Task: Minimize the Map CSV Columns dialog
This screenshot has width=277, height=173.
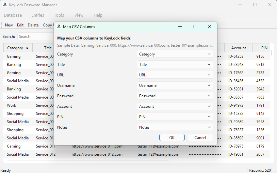Action: coord(180,27)
